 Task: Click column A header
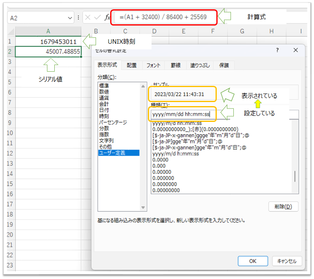48,31
